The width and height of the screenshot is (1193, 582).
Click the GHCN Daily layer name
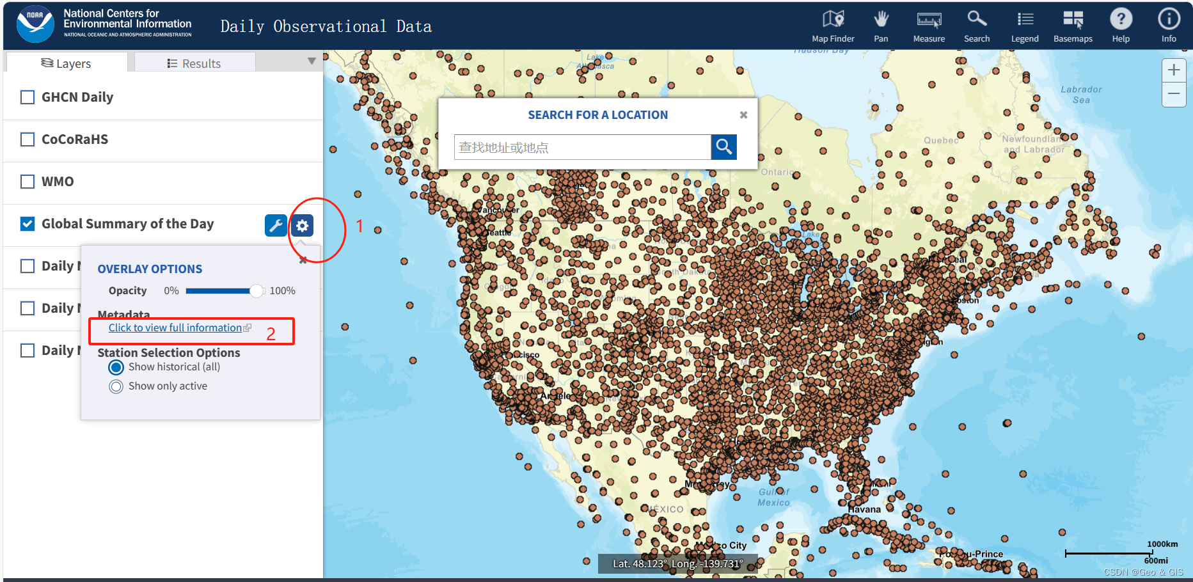click(77, 97)
